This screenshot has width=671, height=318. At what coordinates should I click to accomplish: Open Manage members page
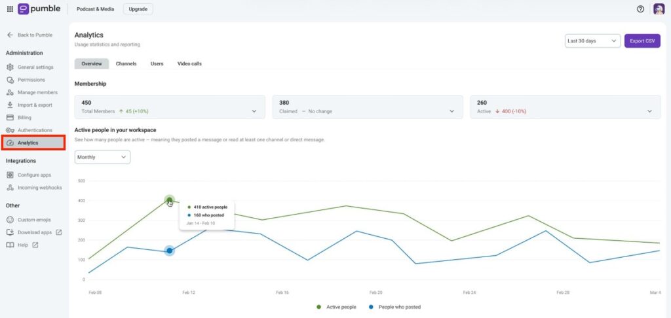click(32, 92)
